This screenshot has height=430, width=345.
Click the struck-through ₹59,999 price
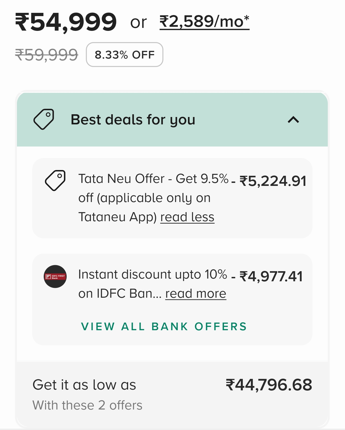click(x=47, y=55)
